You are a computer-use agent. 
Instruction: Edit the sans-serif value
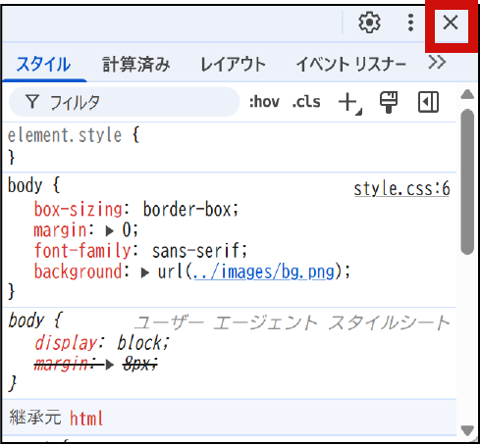[x=195, y=251]
